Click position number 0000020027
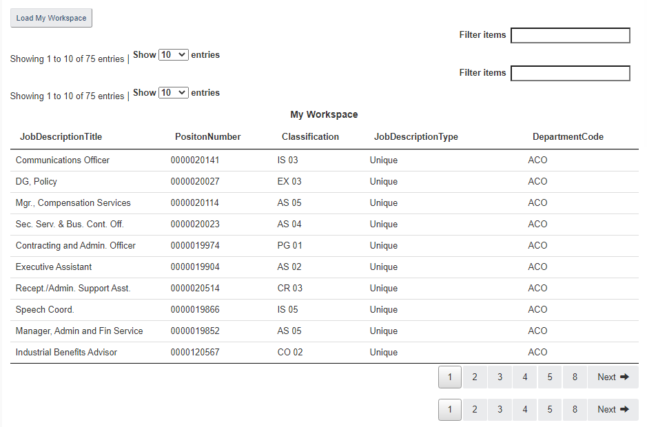The height and width of the screenshot is (427, 647). [195, 182]
